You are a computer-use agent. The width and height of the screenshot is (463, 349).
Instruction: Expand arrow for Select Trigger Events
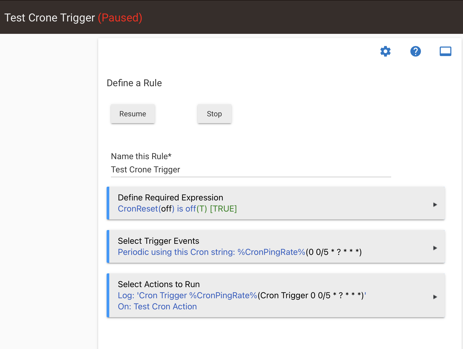[x=435, y=248]
